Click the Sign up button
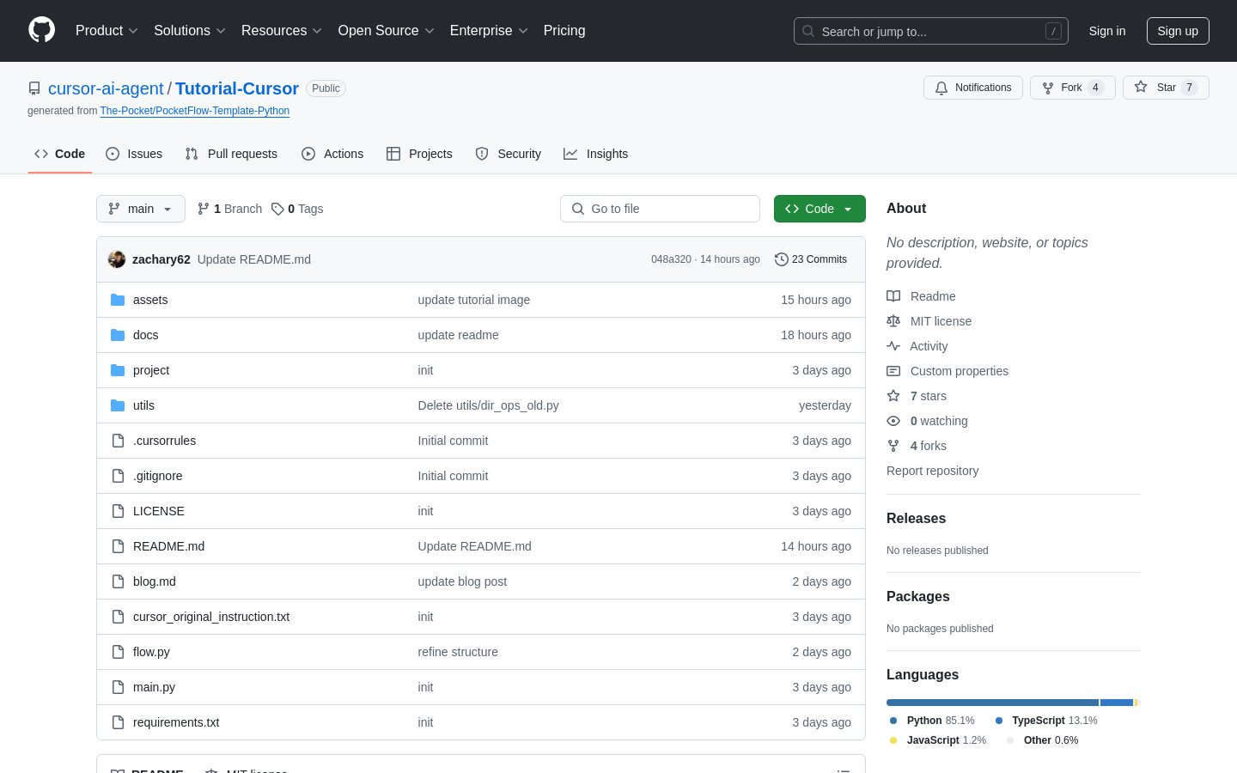The image size is (1237, 773). [1178, 31]
